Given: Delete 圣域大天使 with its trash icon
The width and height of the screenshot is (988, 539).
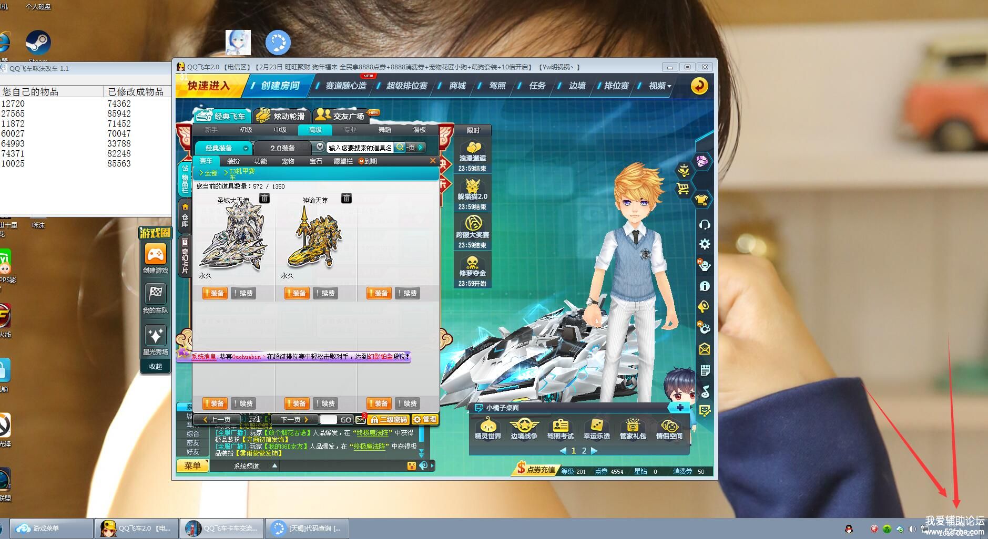Looking at the screenshot, I should pos(264,198).
